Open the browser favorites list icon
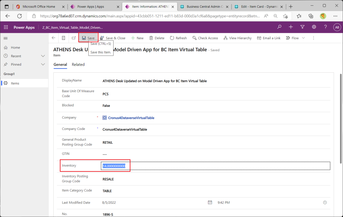This screenshot has height=217, width=343. 299,16
